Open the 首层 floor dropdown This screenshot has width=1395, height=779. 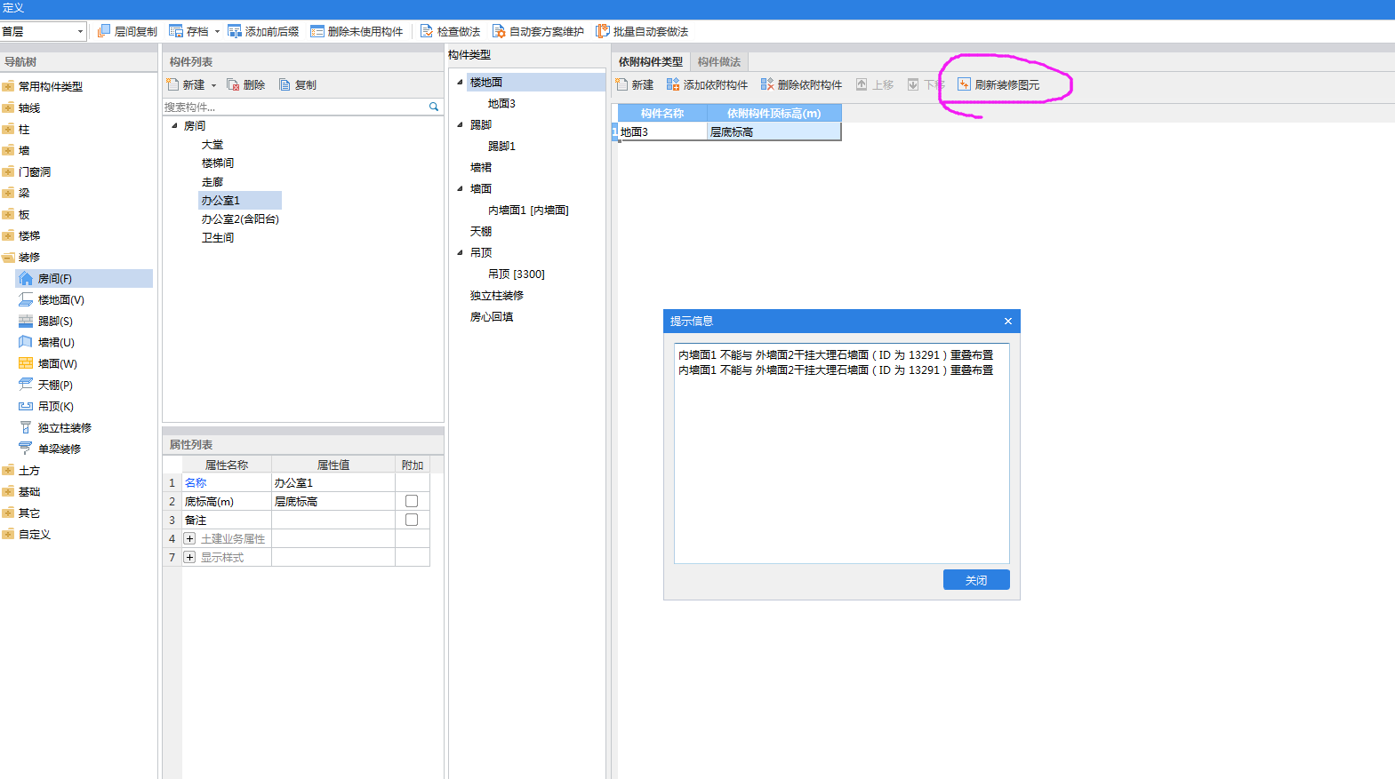point(80,31)
